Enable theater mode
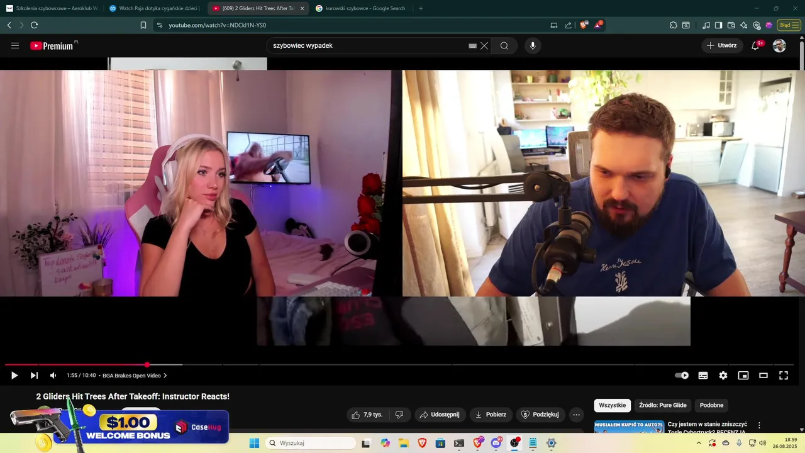The height and width of the screenshot is (453, 805). point(763,376)
